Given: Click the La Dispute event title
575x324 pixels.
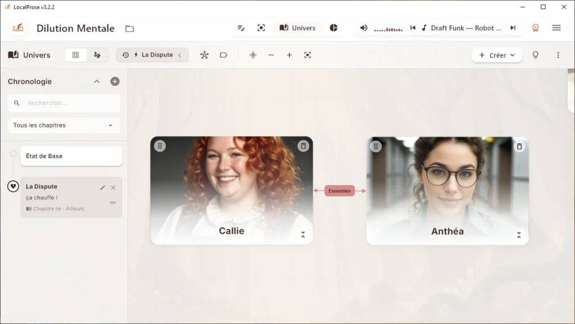Looking at the screenshot, I should 42,186.
